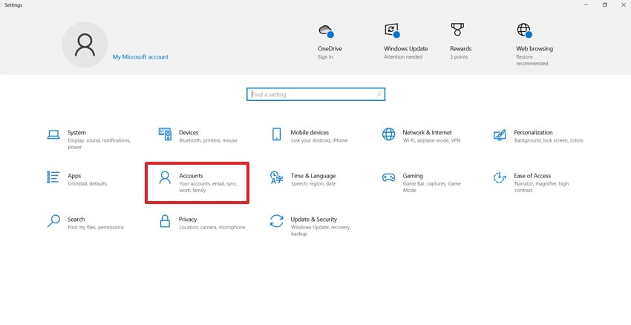Click 'Background, lock screen, colors' description
Screen dimensions: 631x325
point(549,141)
